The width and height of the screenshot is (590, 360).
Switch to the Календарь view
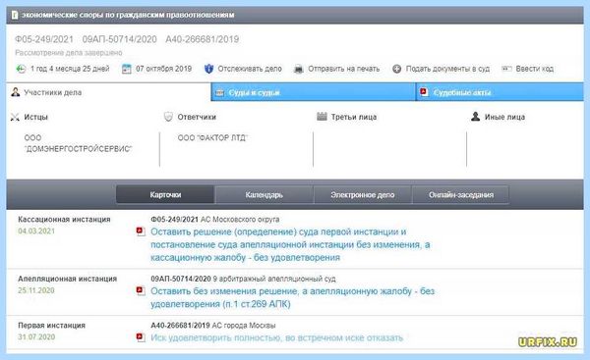tap(264, 195)
